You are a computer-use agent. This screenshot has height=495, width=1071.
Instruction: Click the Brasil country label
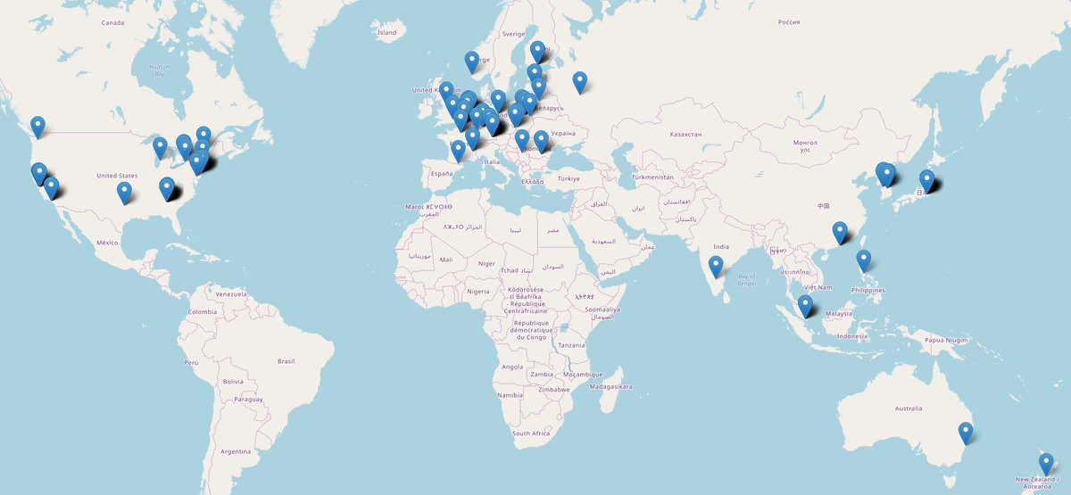[286, 361]
